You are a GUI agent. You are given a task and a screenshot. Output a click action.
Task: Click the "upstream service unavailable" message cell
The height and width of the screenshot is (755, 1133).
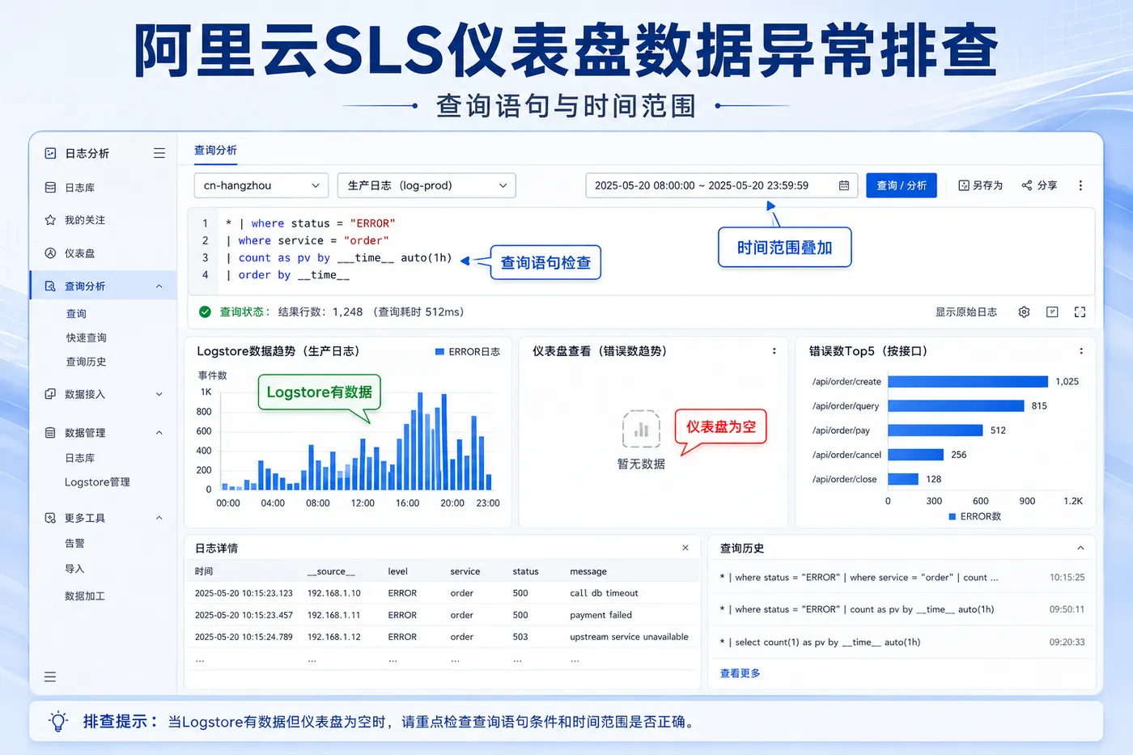[x=629, y=637]
